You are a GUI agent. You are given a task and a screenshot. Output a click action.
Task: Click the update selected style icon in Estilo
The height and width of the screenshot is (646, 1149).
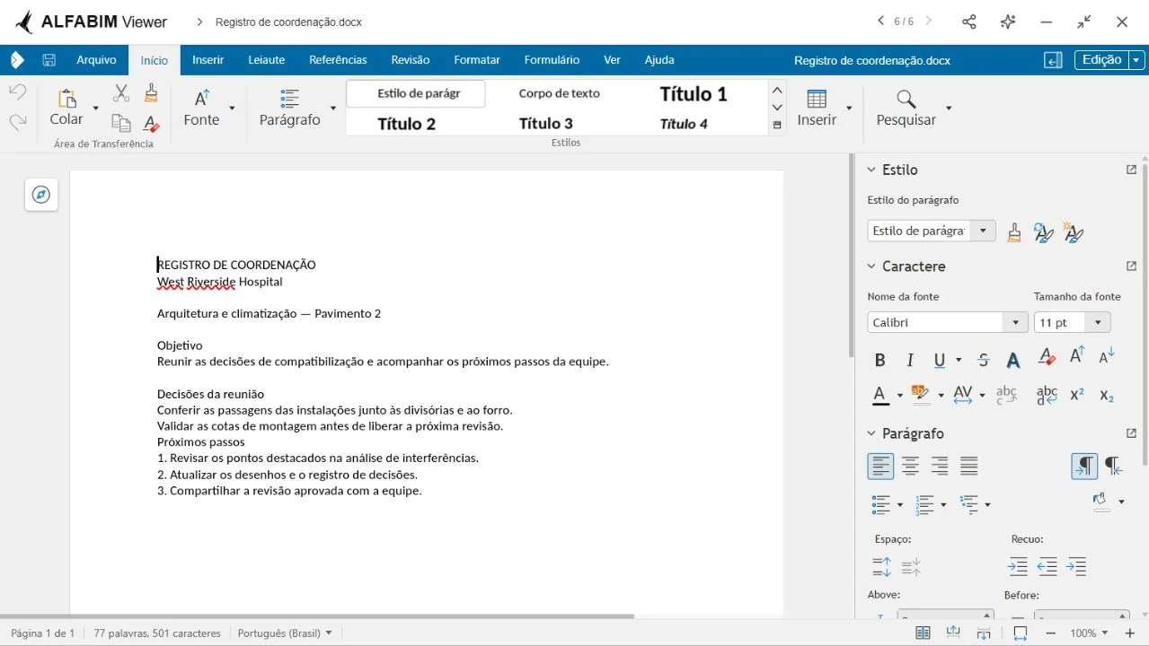pos(1043,233)
